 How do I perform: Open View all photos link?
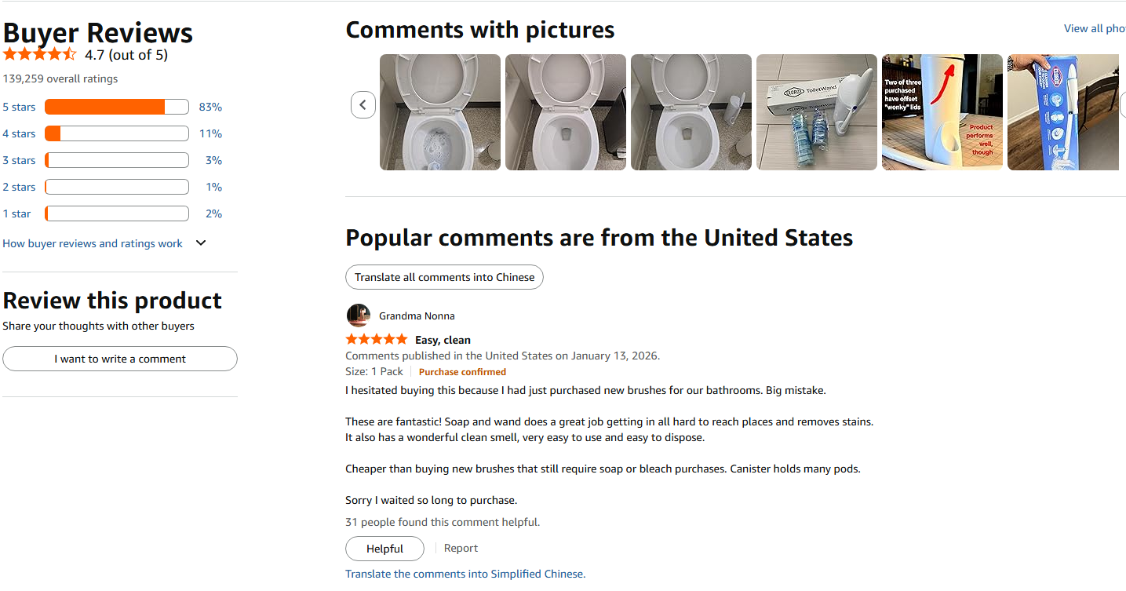point(1094,28)
